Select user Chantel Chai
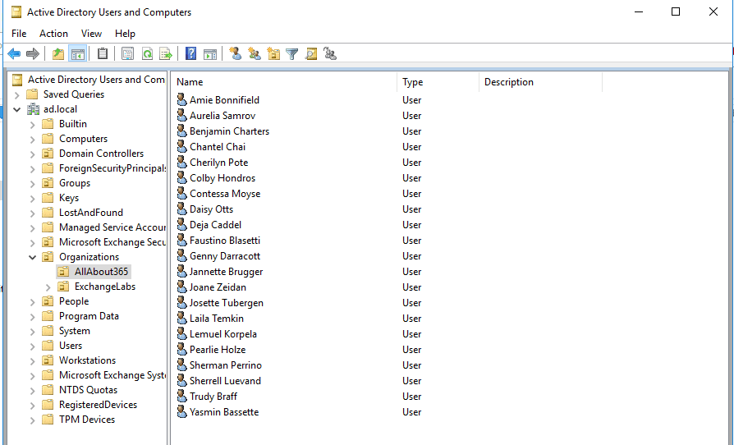Image resolution: width=734 pixels, height=445 pixels. (x=218, y=146)
